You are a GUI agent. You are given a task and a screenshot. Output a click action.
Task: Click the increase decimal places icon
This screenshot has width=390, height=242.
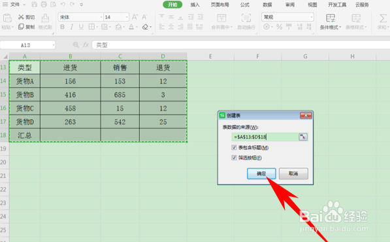point(299,27)
